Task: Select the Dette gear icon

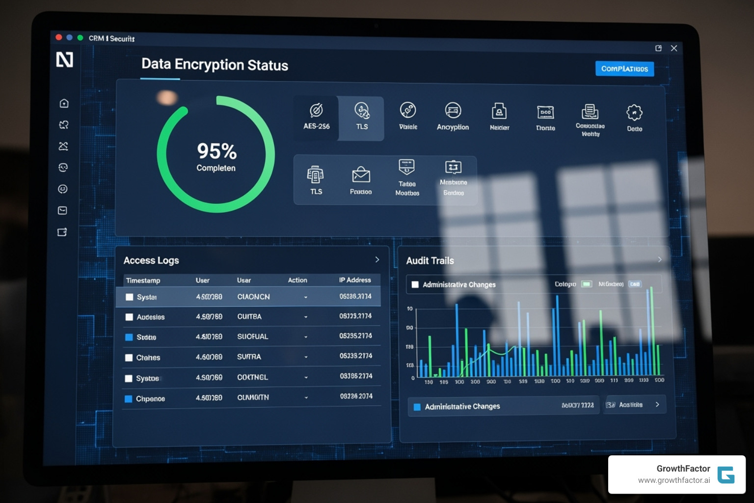Action: coord(634,114)
